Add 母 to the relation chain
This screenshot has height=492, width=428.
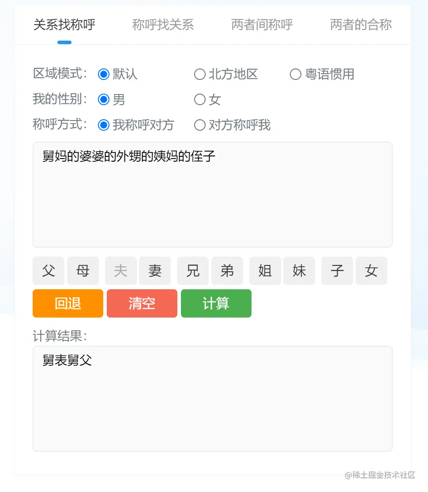point(83,270)
